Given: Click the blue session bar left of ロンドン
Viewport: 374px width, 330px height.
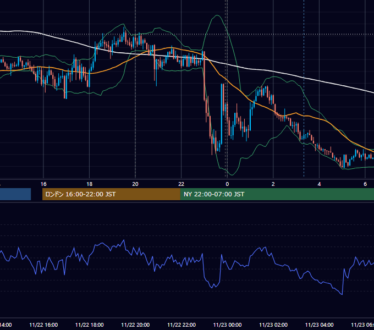Looking at the screenshot, I should [15, 194].
